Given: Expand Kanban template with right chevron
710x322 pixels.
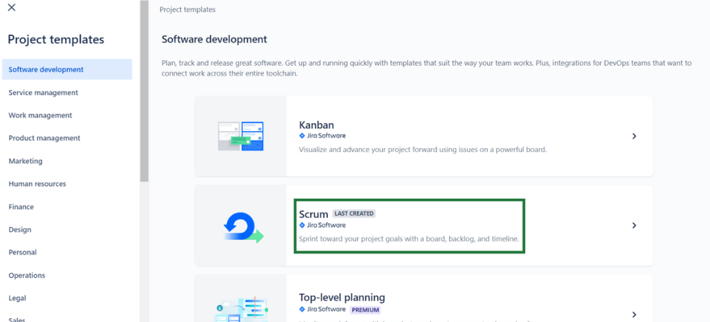Looking at the screenshot, I should 634,136.
